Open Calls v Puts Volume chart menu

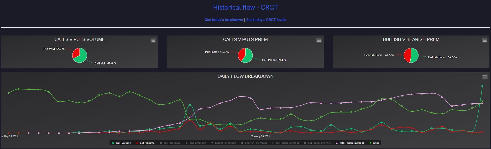[153, 40]
